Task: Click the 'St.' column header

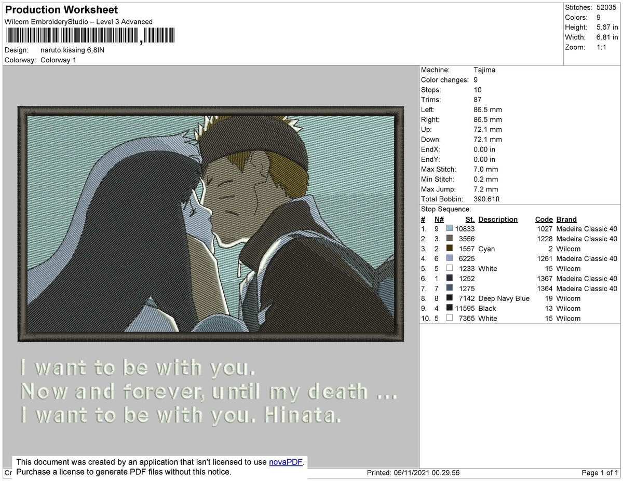Action: click(x=470, y=219)
